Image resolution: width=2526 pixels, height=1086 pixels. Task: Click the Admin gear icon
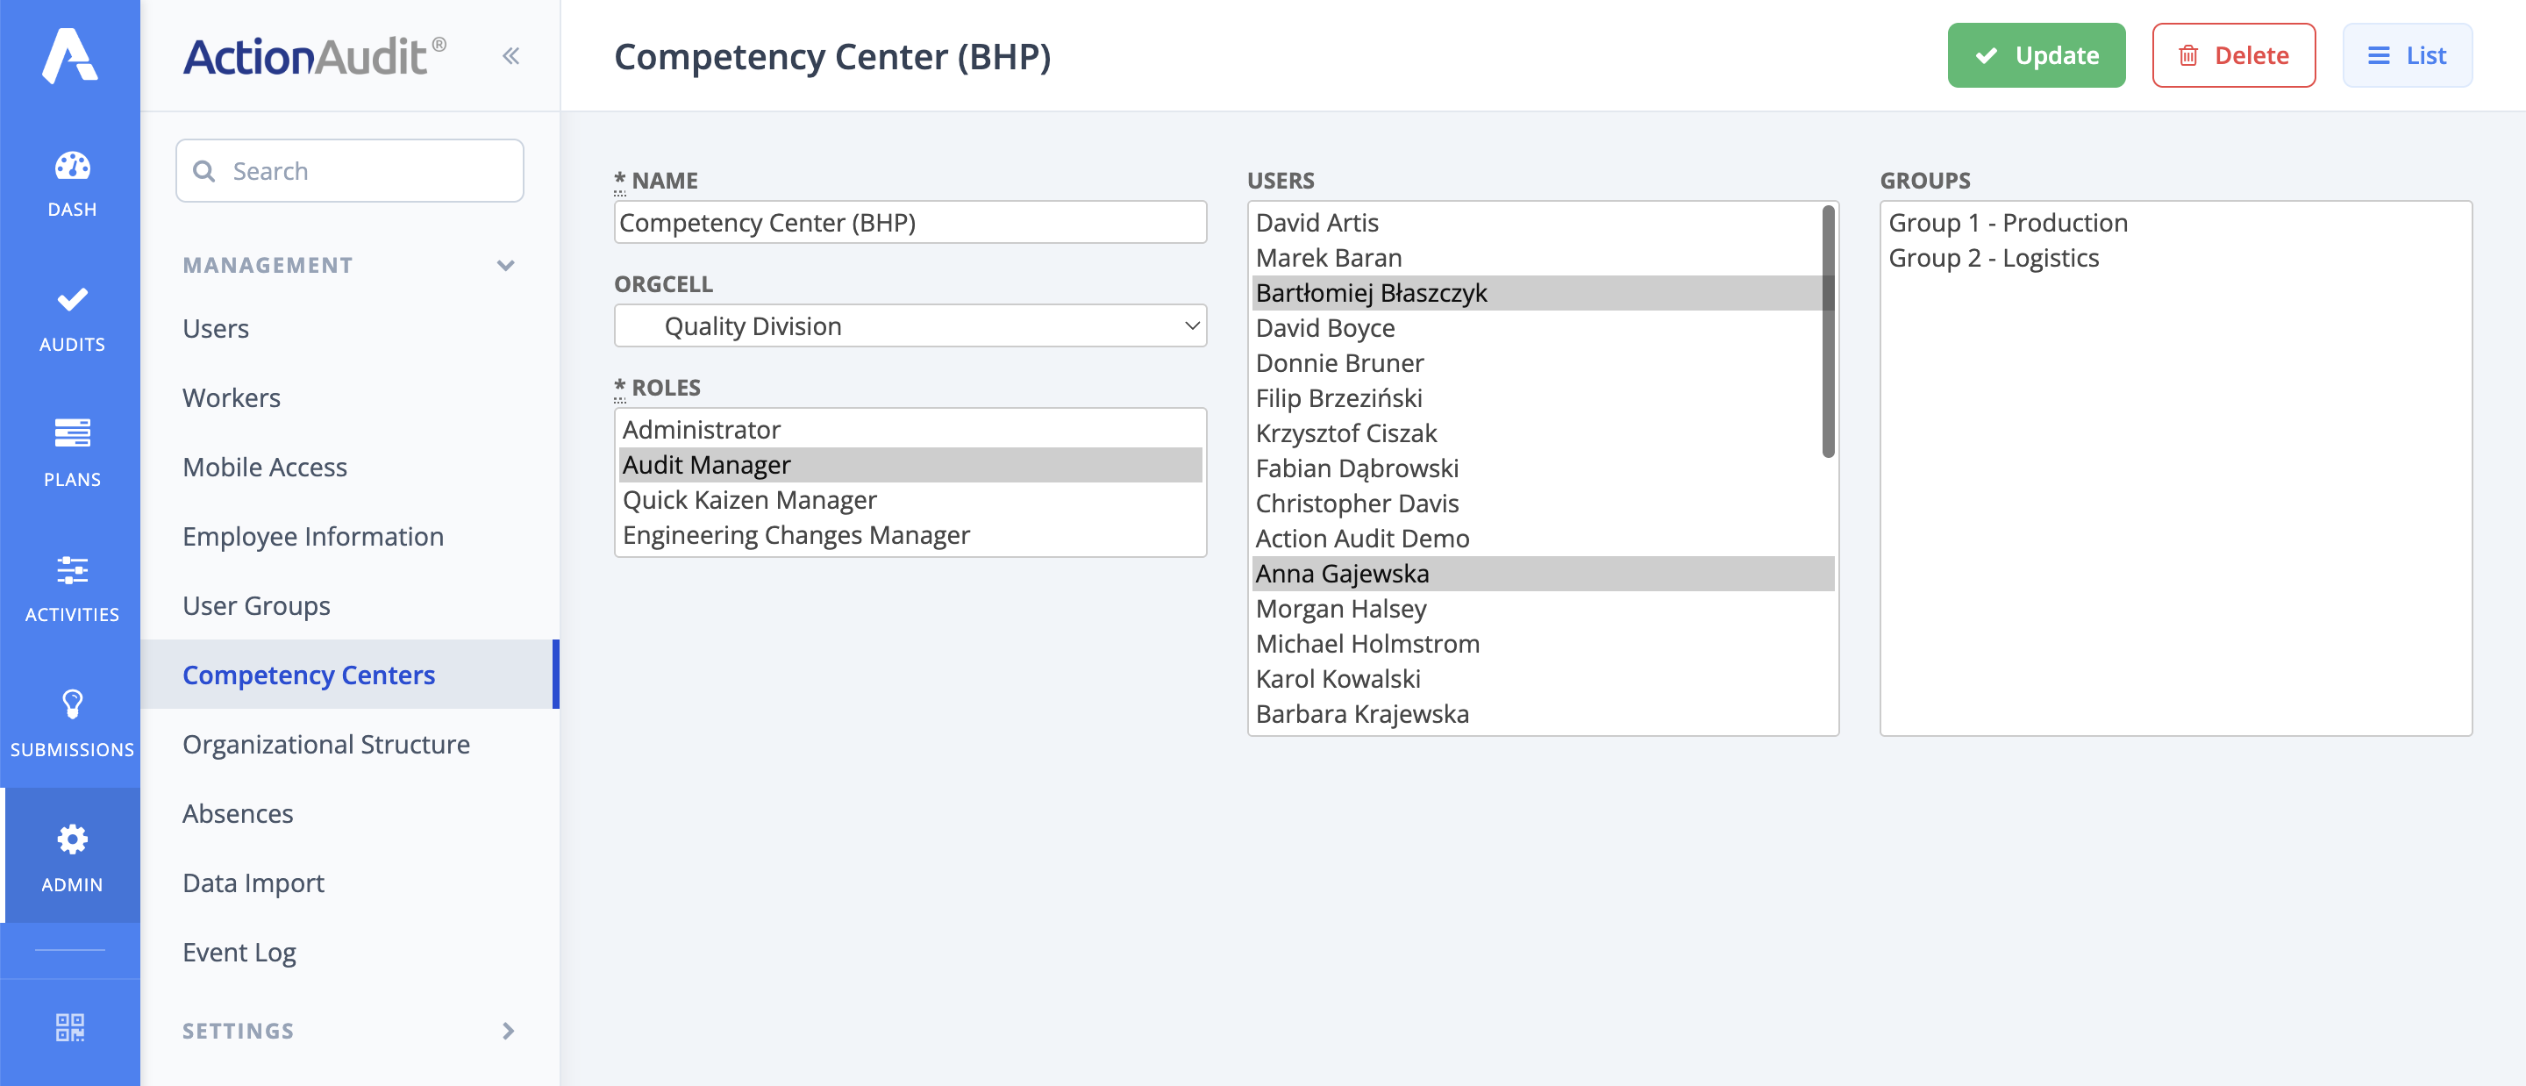[72, 839]
